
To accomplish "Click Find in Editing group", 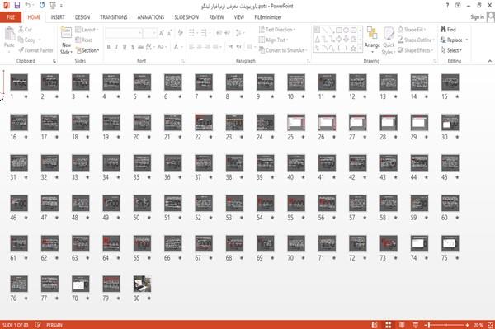I will (448, 30).
